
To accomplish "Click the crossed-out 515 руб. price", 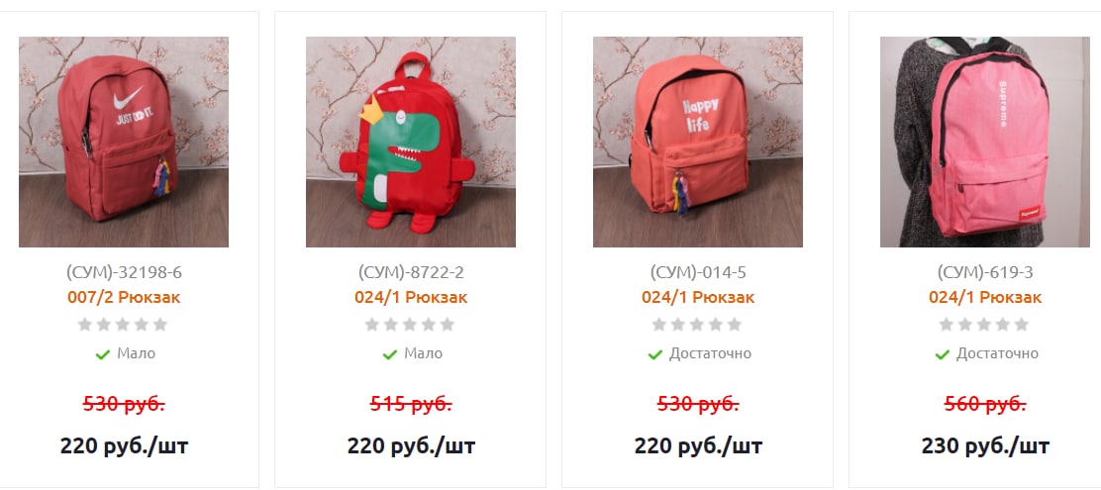I will point(411,404).
